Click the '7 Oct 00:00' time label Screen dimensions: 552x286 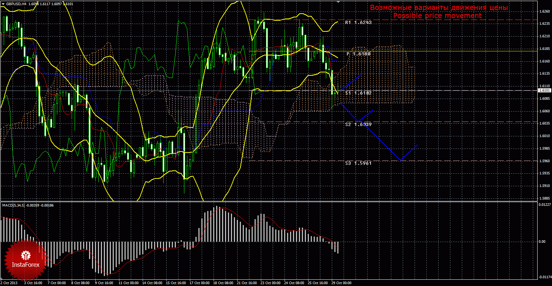coord(57,283)
